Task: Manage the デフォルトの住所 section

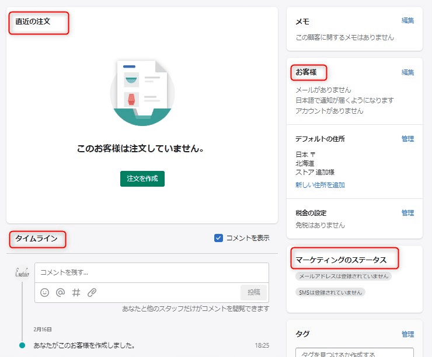Action: click(407, 139)
